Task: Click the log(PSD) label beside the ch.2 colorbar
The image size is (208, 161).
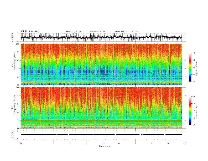Action: coord(197,112)
